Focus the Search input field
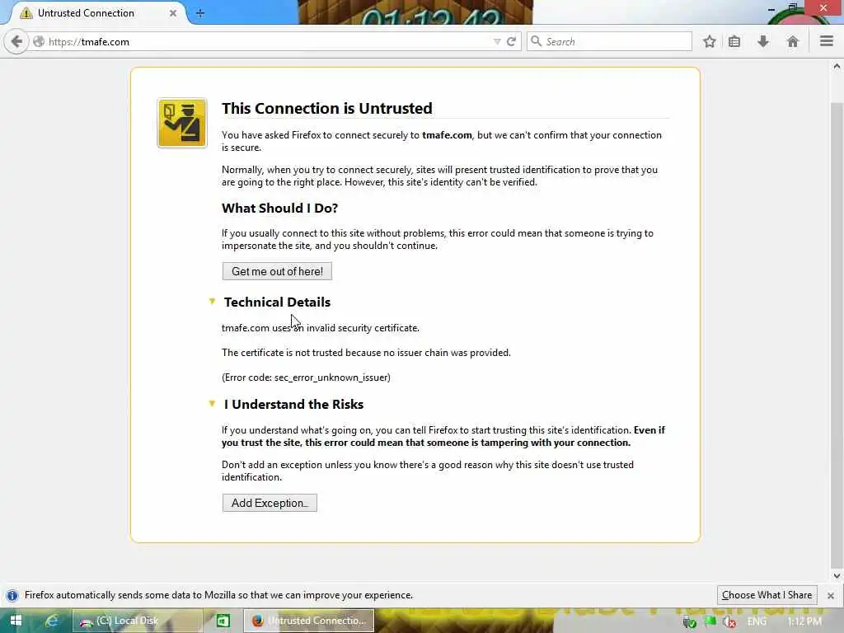Screen dimensions: 844x633 tap(609, 41)
